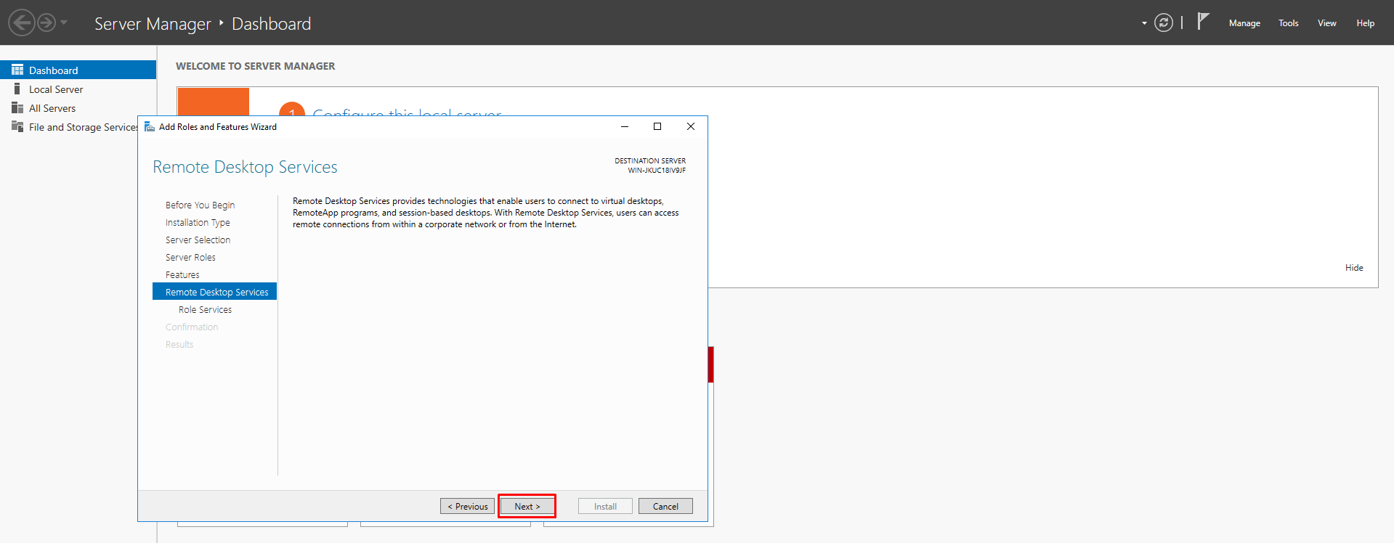Open the notifications flag icon
Image resolution: width=1394 pixels, height=543 pixels.
click(1203, 21)
